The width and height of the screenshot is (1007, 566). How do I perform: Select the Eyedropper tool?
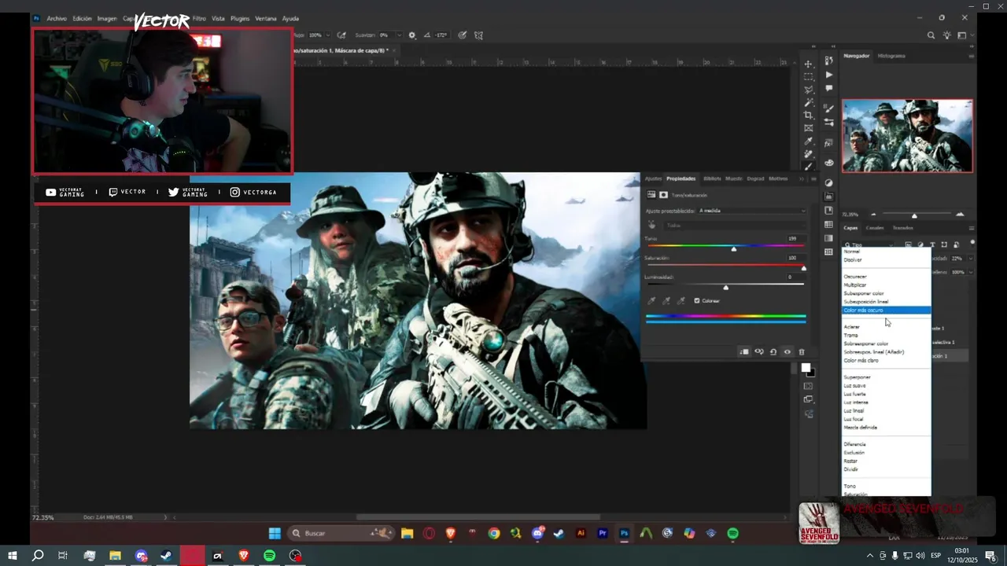tap(808, 141)
